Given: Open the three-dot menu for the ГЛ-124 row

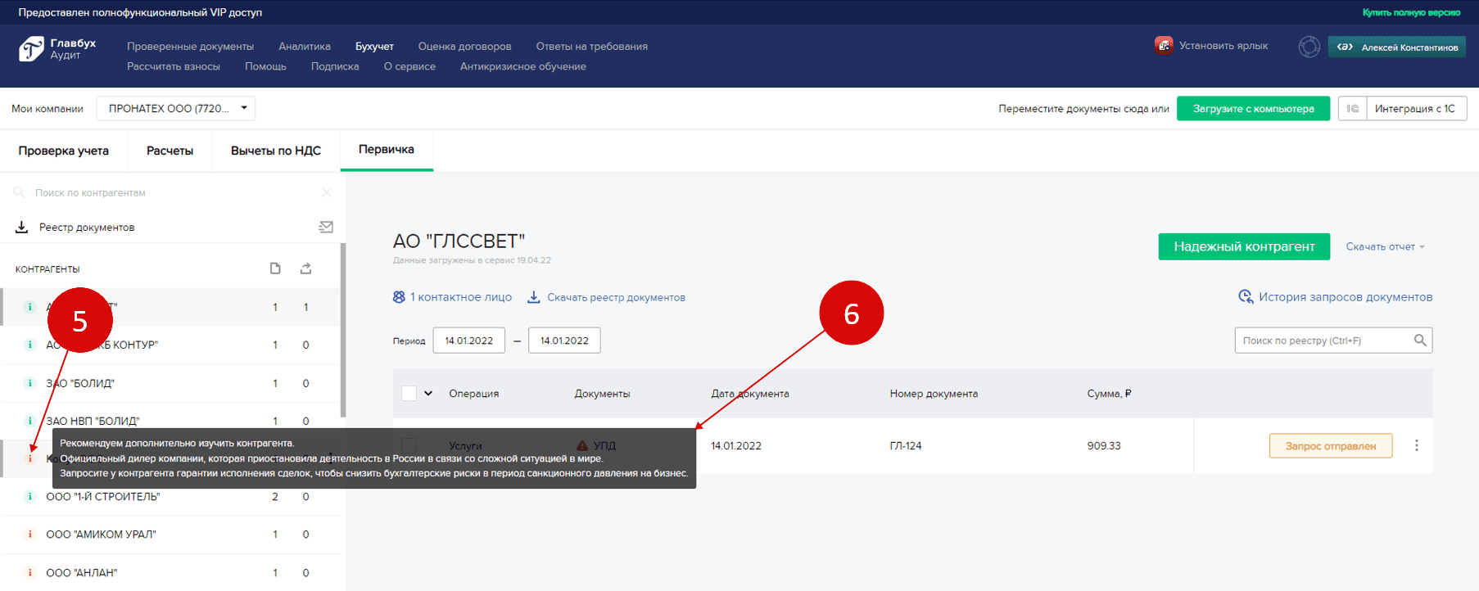Looking at the screenshot, I should tap(1417, 445).
